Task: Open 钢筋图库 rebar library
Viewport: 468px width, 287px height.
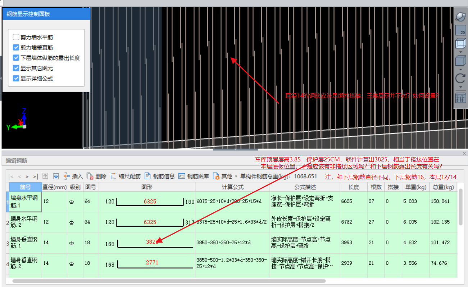Action: [194, 176]
